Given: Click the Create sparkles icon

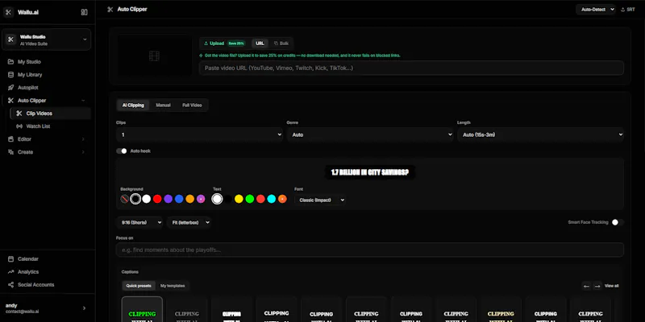Looking at the screenshot, I should coord(10,152).
